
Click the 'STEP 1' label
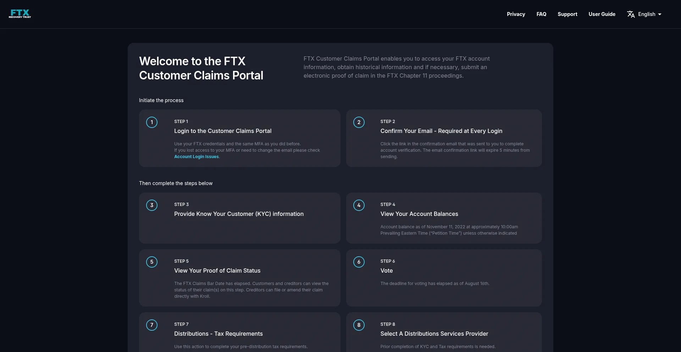coord(181,122)
